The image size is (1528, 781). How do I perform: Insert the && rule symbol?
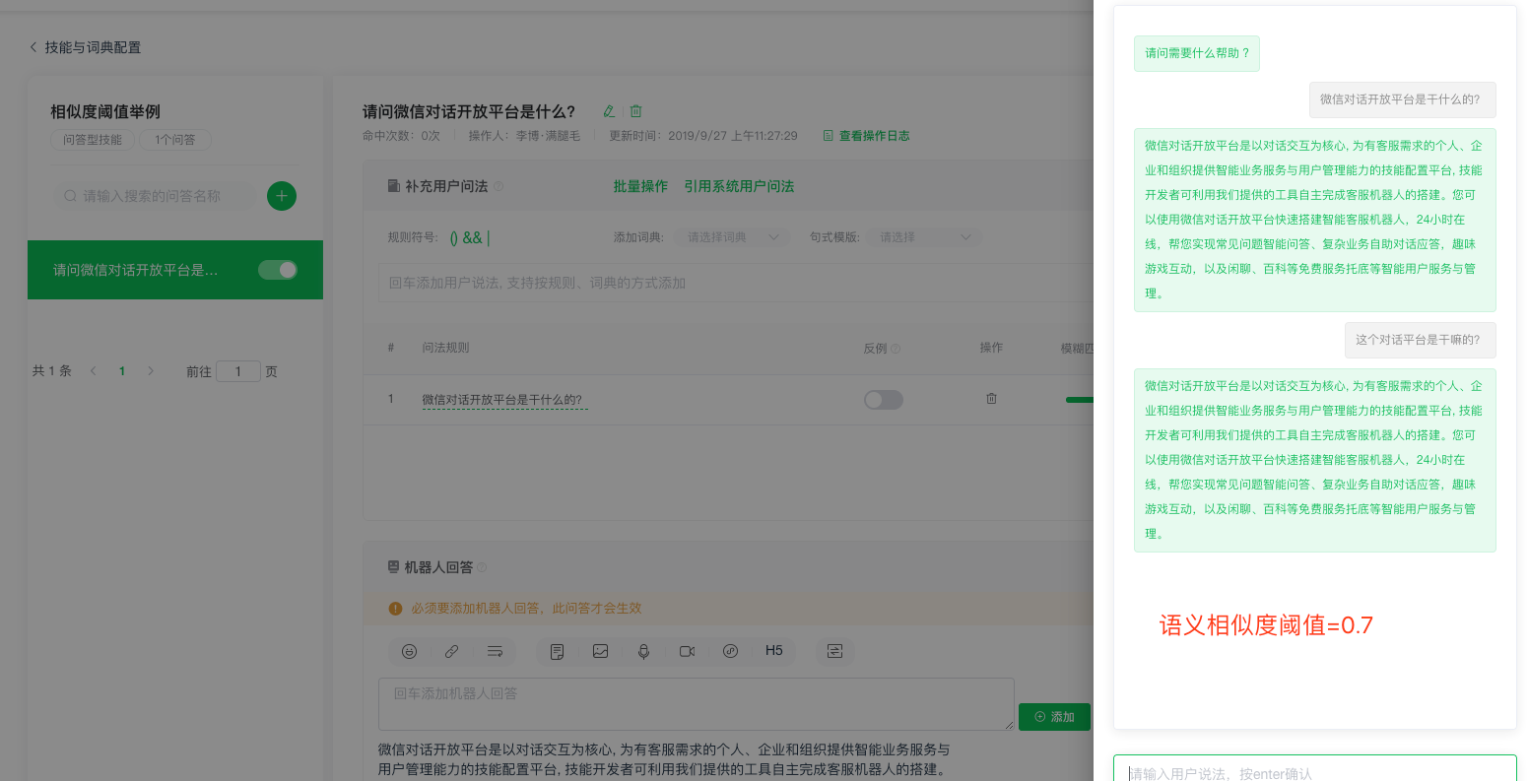[x=473, y=237]
